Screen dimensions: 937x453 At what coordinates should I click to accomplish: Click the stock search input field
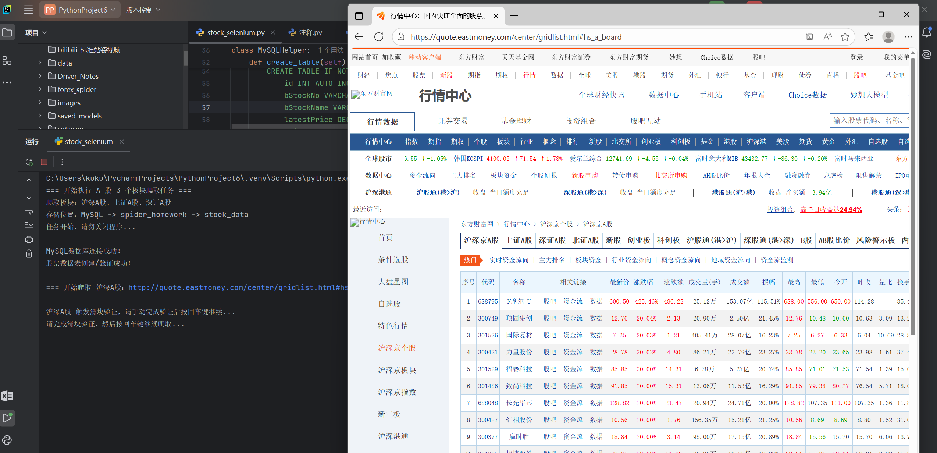pyautogui.click(x=875, y=120)
